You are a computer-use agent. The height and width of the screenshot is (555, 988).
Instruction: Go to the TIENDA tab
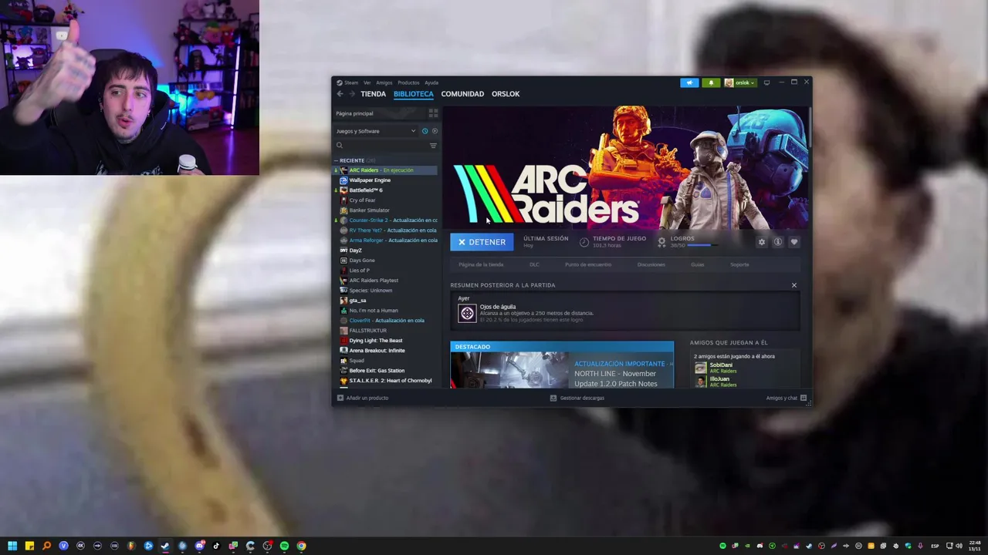pyautogui.click(x=373, y=94)
